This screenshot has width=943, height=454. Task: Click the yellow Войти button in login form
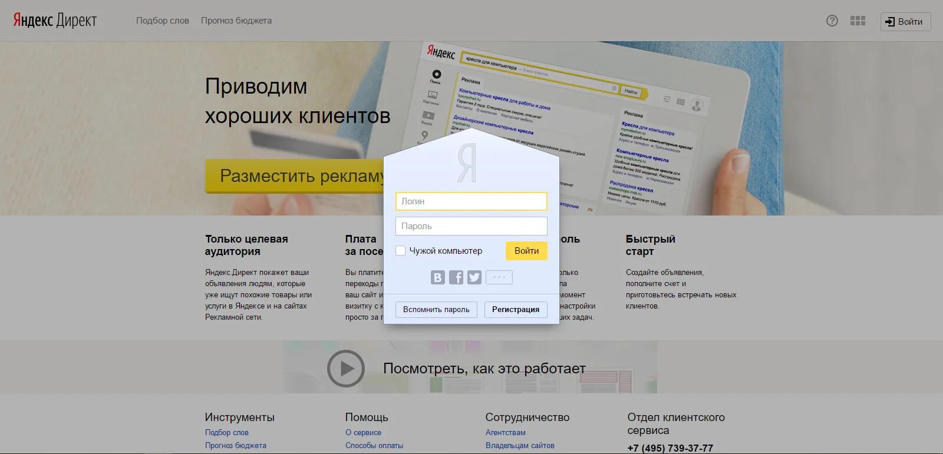pyautogui.click(x=526, y=251)
